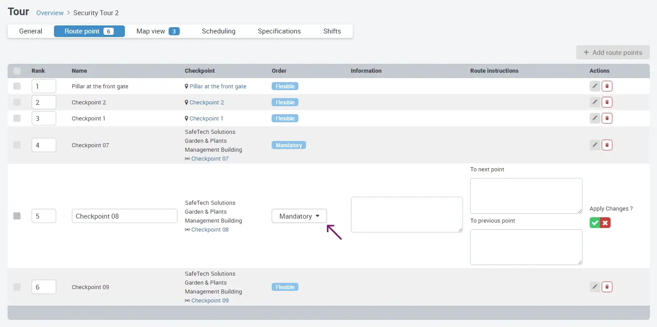Image resolution: width=657 pixels, height=327 pixels.
Task: Confirm changes with the green checkmark icon
Action: [595, 222]
